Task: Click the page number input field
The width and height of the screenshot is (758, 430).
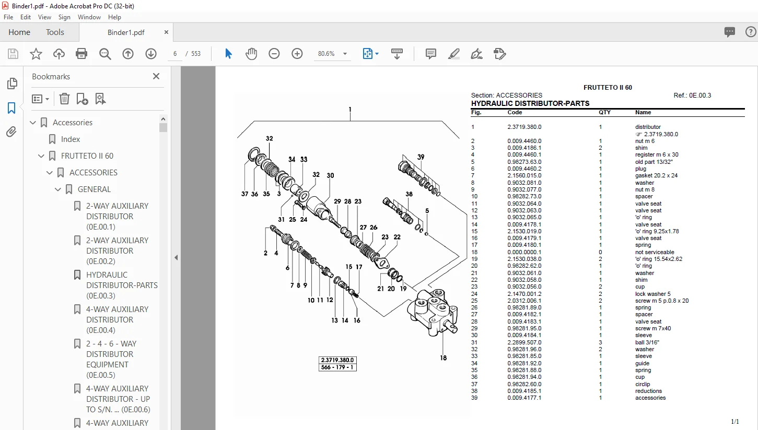Action: point(175,54)
